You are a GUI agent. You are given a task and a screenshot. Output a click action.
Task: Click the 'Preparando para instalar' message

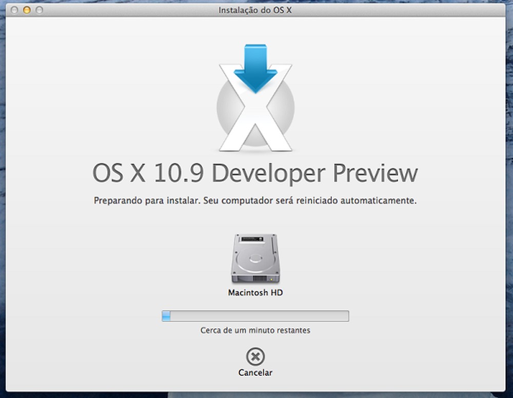pyautogui.click(x=255, y=201)
